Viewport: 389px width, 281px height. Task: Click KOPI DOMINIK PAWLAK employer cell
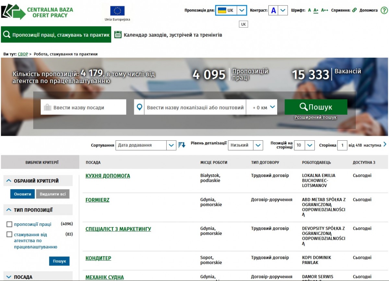pyautogui.click(x=317, y=260)
